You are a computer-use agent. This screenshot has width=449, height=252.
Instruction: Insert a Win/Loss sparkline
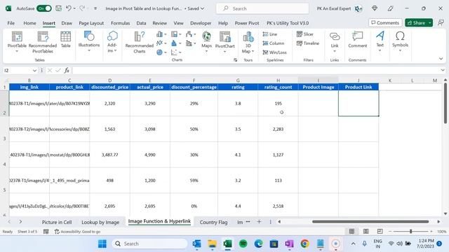coord(274,52)
